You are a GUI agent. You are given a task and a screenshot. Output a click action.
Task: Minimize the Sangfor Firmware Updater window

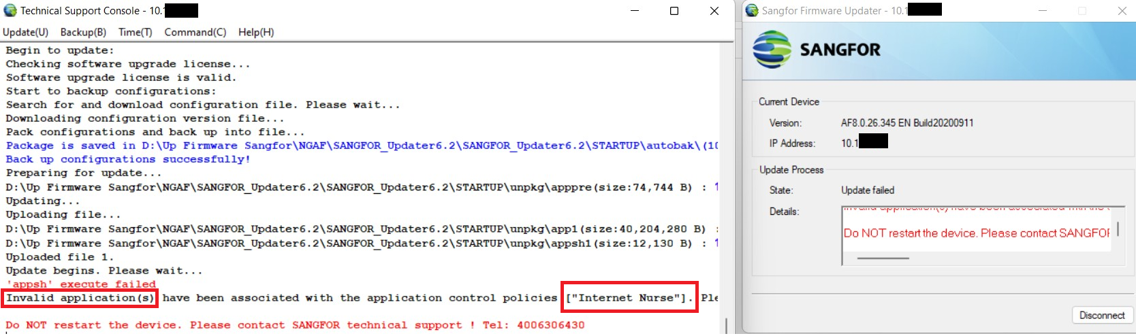click(x=1043, y=11)
